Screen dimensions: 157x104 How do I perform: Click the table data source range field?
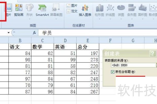coord(133,65)
